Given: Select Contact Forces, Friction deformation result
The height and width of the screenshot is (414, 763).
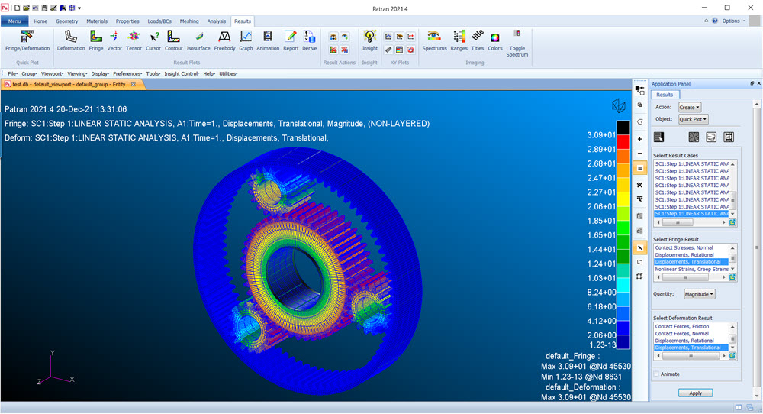Looking at the screenshot, I should (x=681, y=326).
